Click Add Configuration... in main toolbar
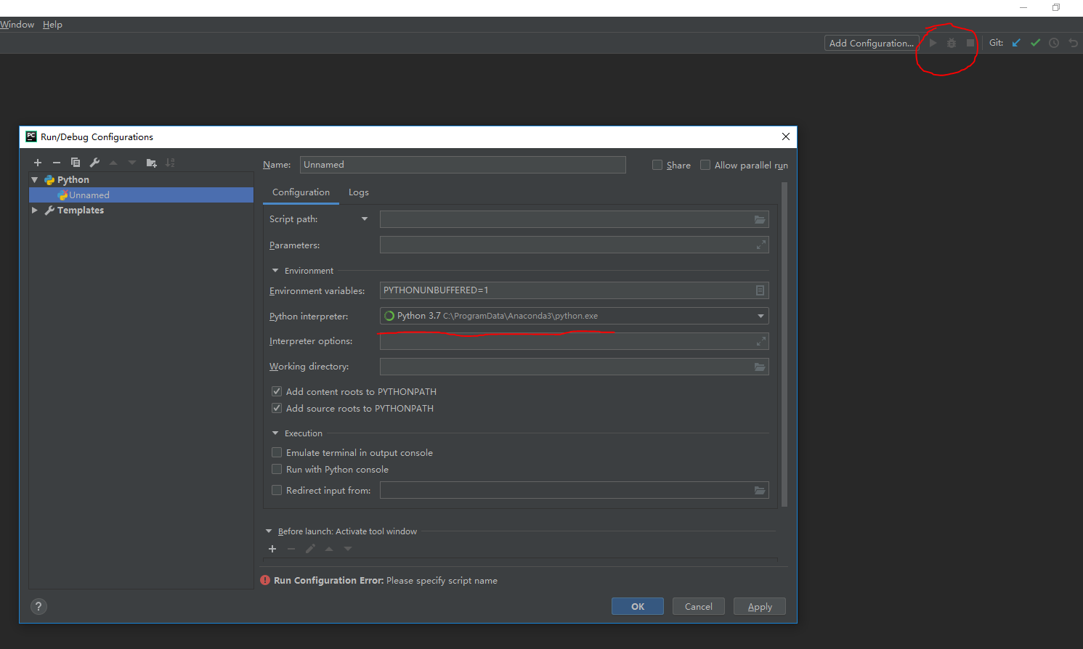The width and height of the screenshot is (1083, 649). click(x=872, y=43)
